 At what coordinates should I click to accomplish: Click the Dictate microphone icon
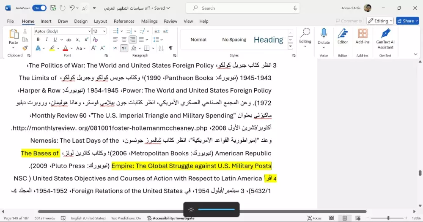point(324,34)
